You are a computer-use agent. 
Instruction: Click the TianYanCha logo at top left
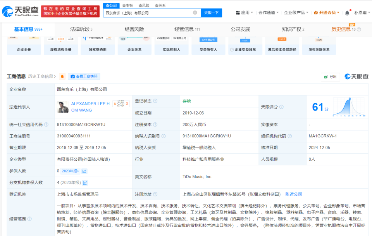click(x=20, y=12)
